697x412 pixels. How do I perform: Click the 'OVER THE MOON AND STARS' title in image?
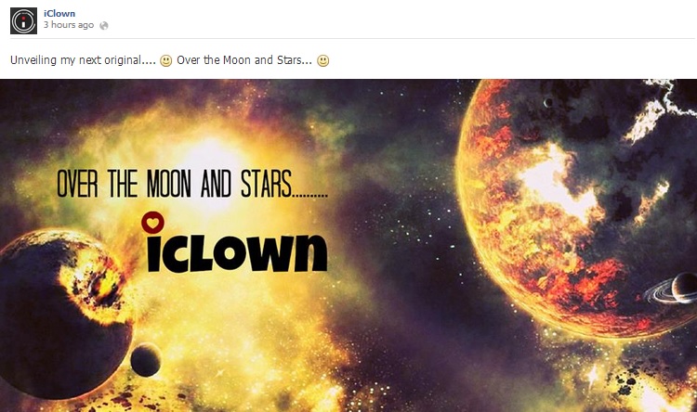tap(192, 184)
